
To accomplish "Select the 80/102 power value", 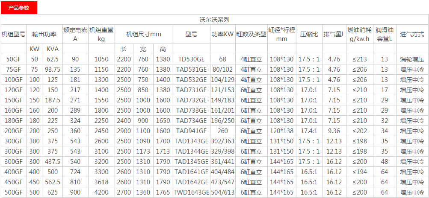I will (223, 70).
